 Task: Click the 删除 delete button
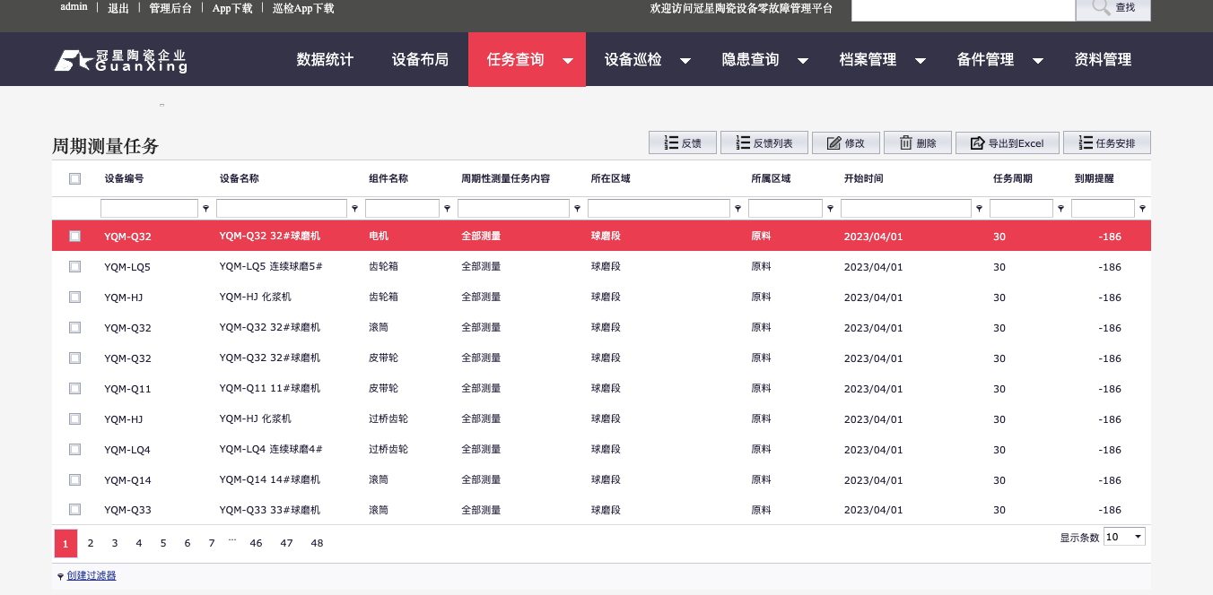(918, 142)
